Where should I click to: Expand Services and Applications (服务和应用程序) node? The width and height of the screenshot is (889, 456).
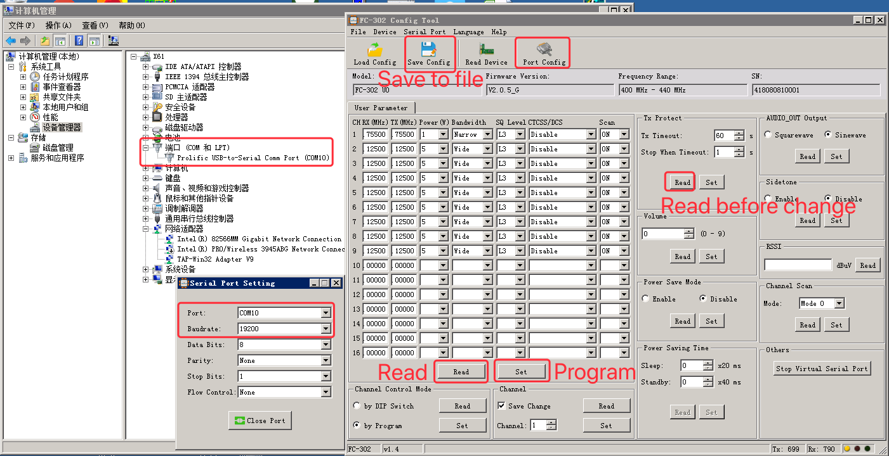tap(11, 158)
